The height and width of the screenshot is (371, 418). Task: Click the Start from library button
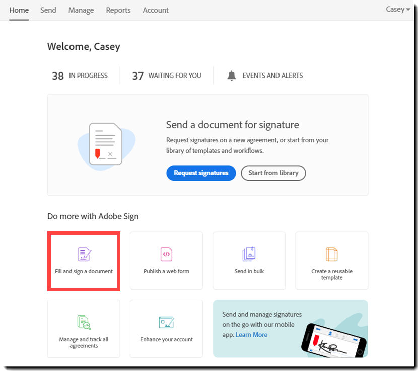pos(273,173)
